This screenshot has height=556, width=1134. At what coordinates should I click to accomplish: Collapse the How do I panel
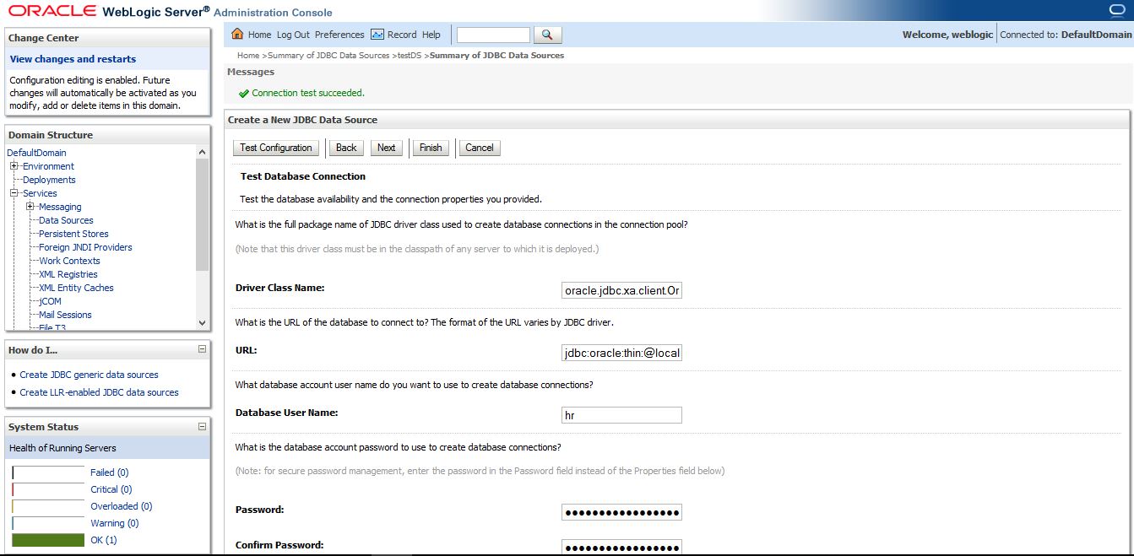coord(202,349)
